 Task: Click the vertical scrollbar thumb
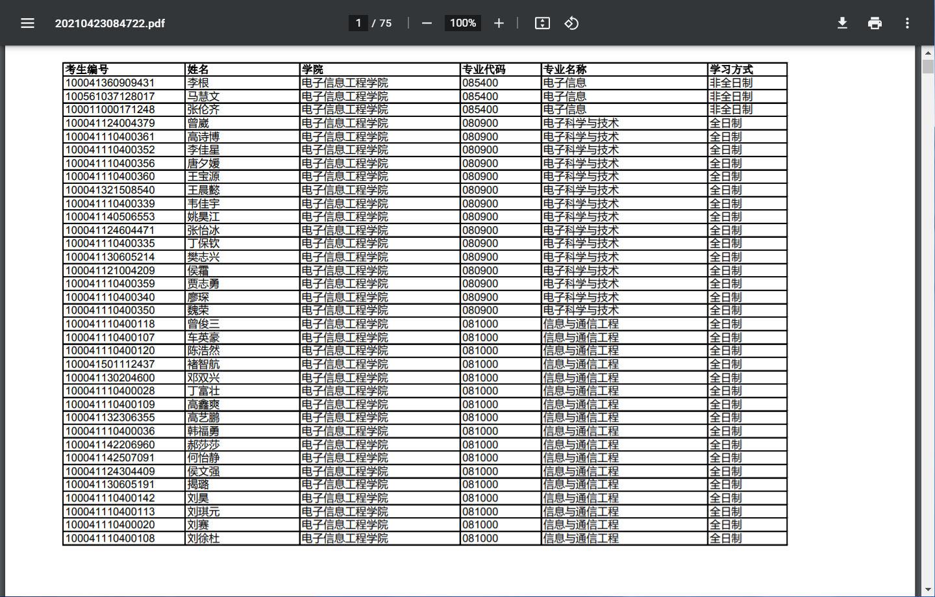(x=928, y=66)
